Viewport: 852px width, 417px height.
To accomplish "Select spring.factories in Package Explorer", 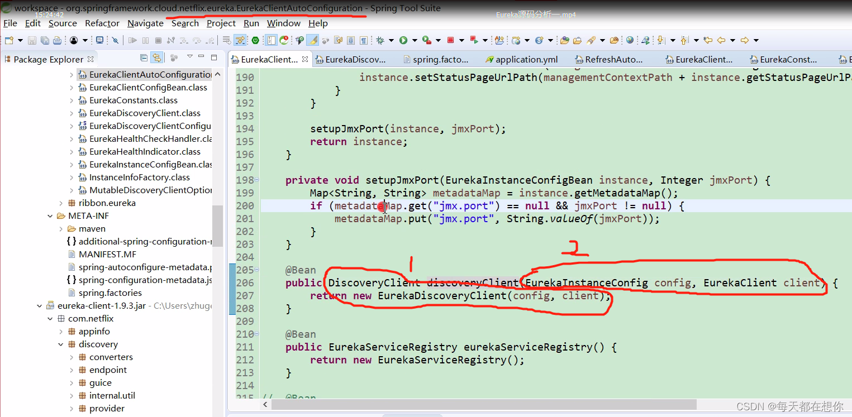I will [104, 293].
